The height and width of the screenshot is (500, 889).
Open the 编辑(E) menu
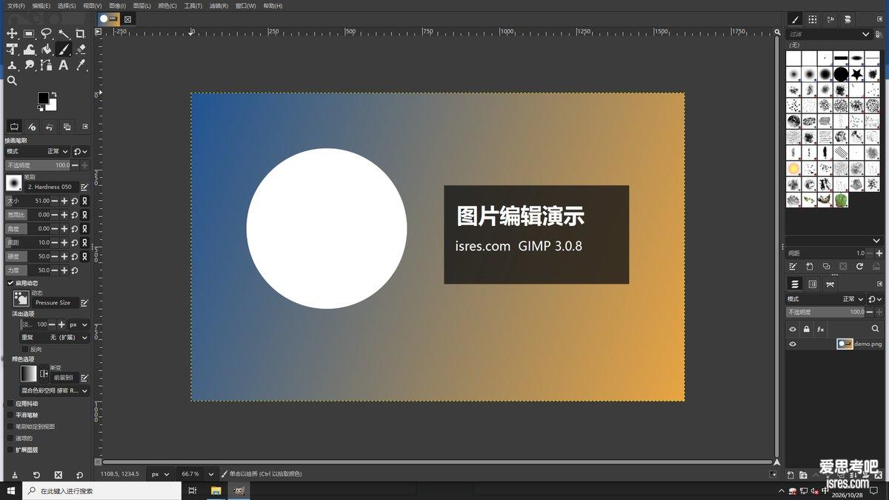[41, 6]
